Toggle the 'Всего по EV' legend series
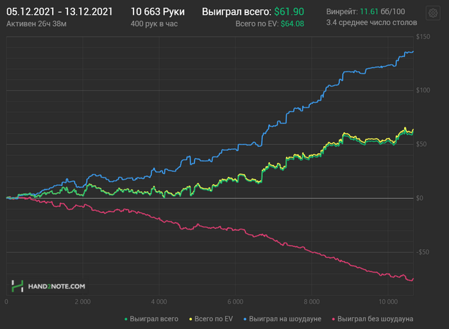Image resolution: width=449 pixels, height=329 pixels. click(211, 319)
